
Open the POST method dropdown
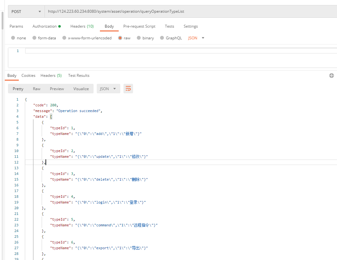click(26, 11)
